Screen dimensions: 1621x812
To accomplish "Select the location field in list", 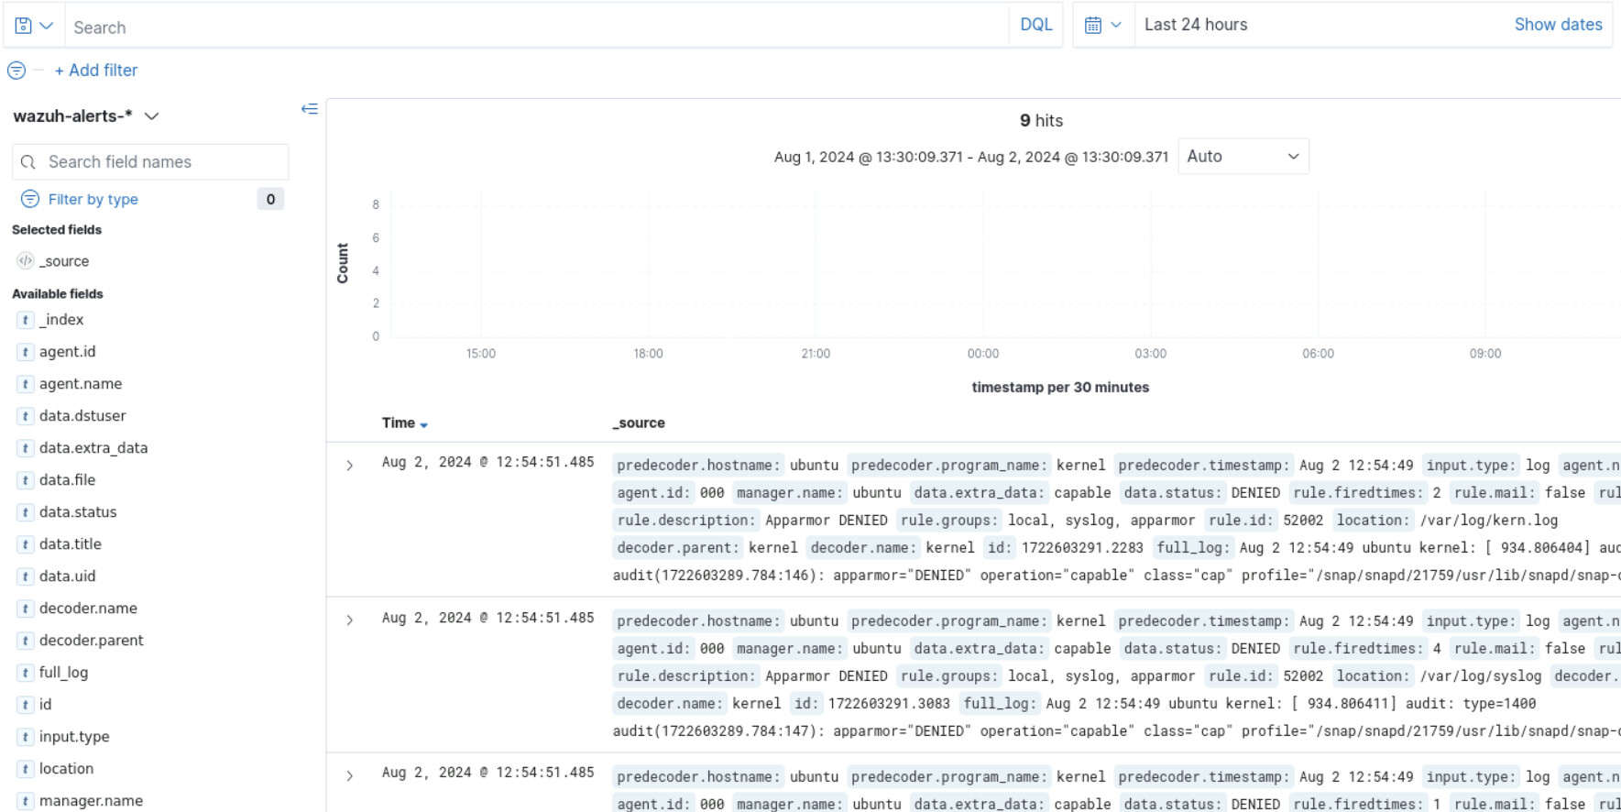I will (x=66, y=769).
